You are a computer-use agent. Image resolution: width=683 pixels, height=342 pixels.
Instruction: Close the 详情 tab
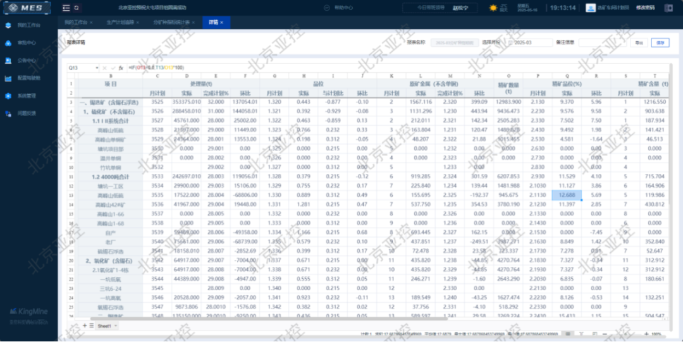[222, 22]
